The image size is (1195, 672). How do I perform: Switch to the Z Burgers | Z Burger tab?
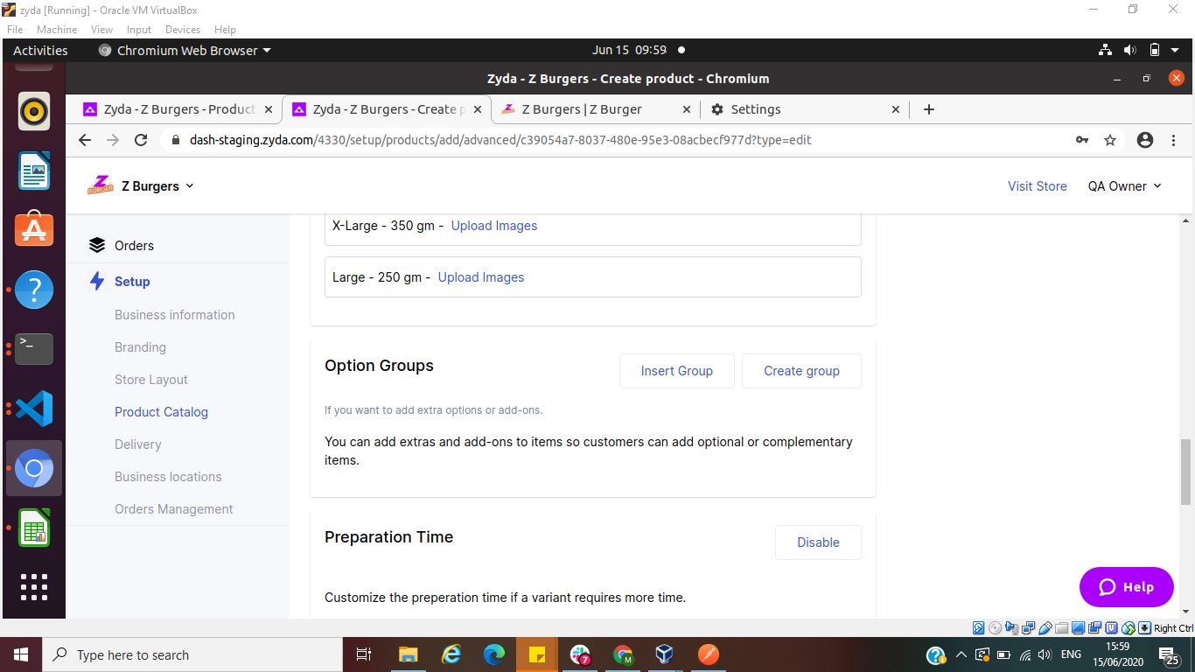click(x=595, y=109)
